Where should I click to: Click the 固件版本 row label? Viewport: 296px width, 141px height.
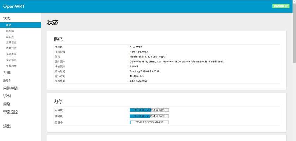pos(60,62)
